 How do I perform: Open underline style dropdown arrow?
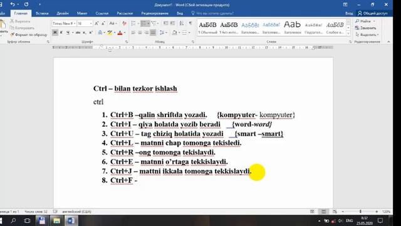coord(73,33)
